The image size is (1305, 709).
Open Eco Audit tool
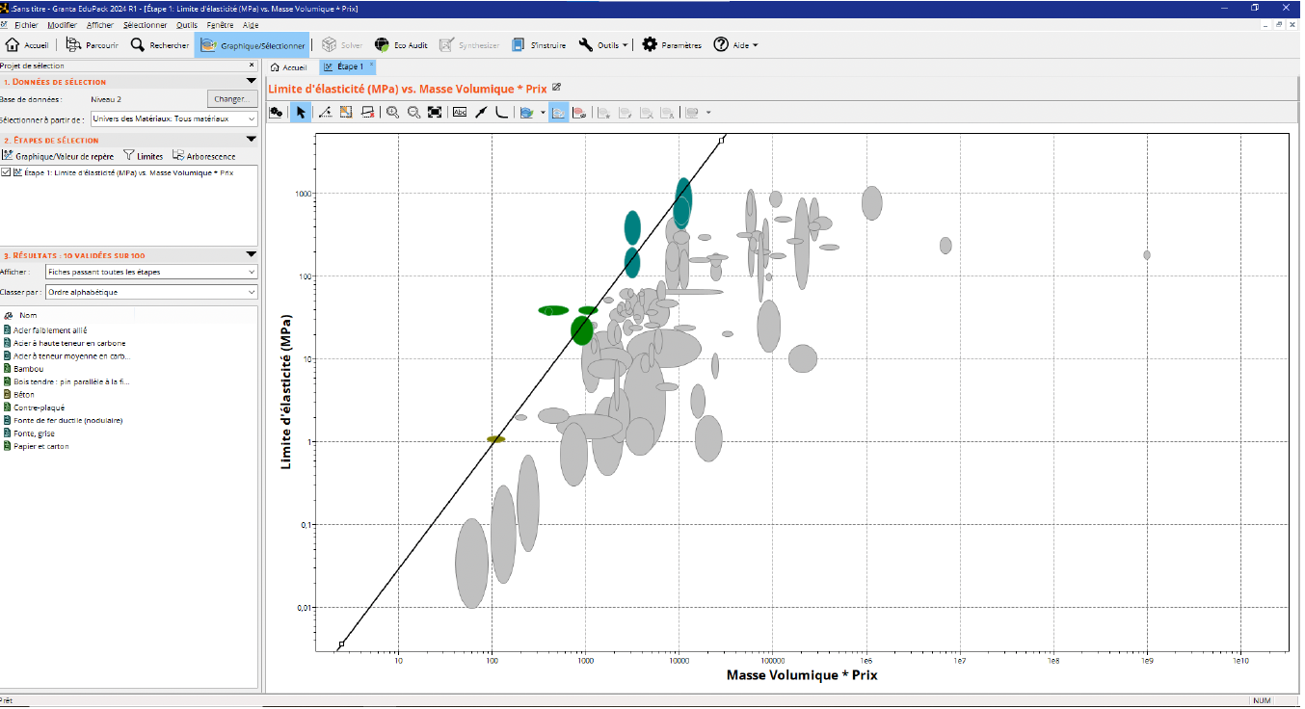[x=401, y=45]
